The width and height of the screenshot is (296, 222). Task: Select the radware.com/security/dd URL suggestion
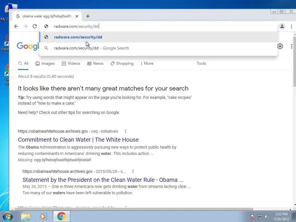pos(159,37)
